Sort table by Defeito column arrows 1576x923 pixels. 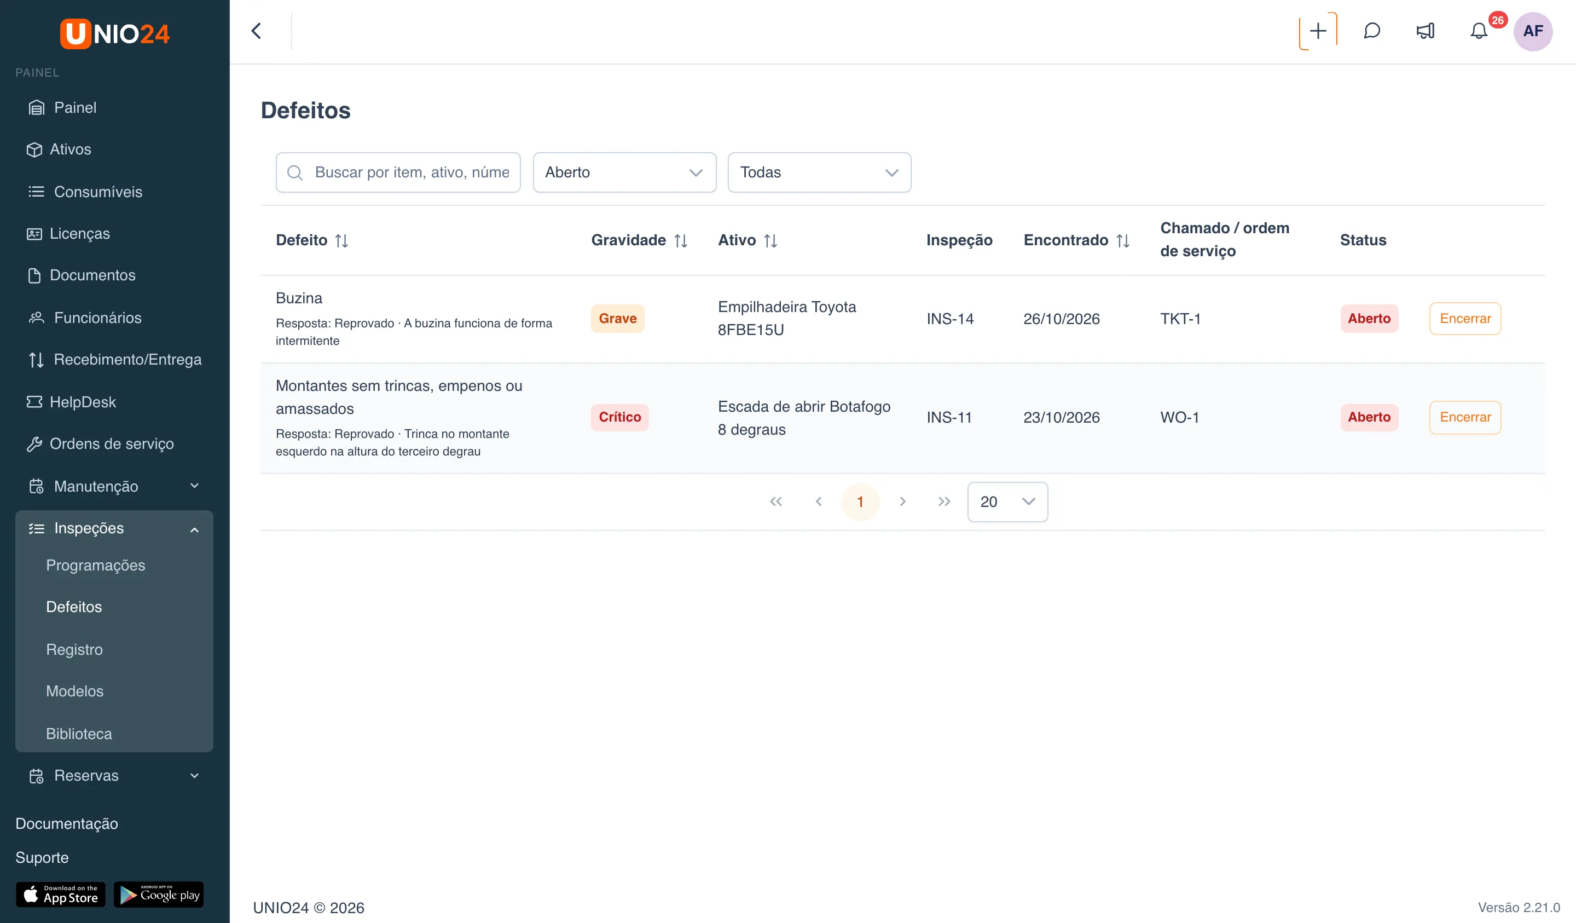point(341,240)
